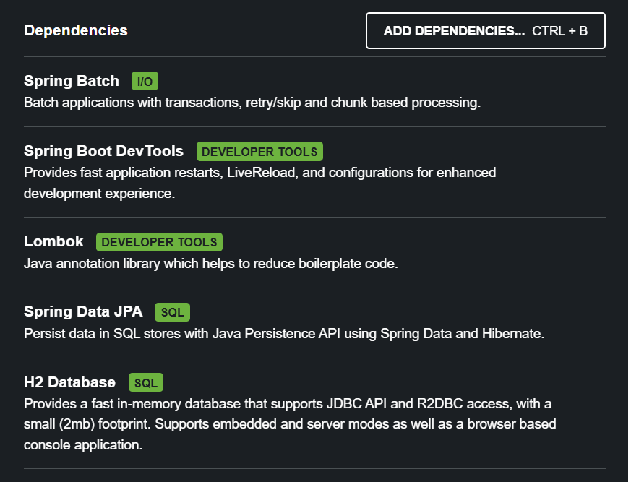Select the Spring Batch dependency title
The height and width of the screenshot is (482, 631).
tap(72, 81)
